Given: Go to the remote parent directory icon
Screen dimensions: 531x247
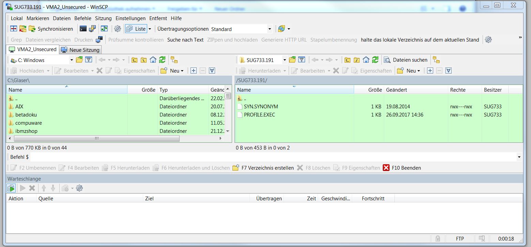Looking at the screenshot, I should 347,60.
